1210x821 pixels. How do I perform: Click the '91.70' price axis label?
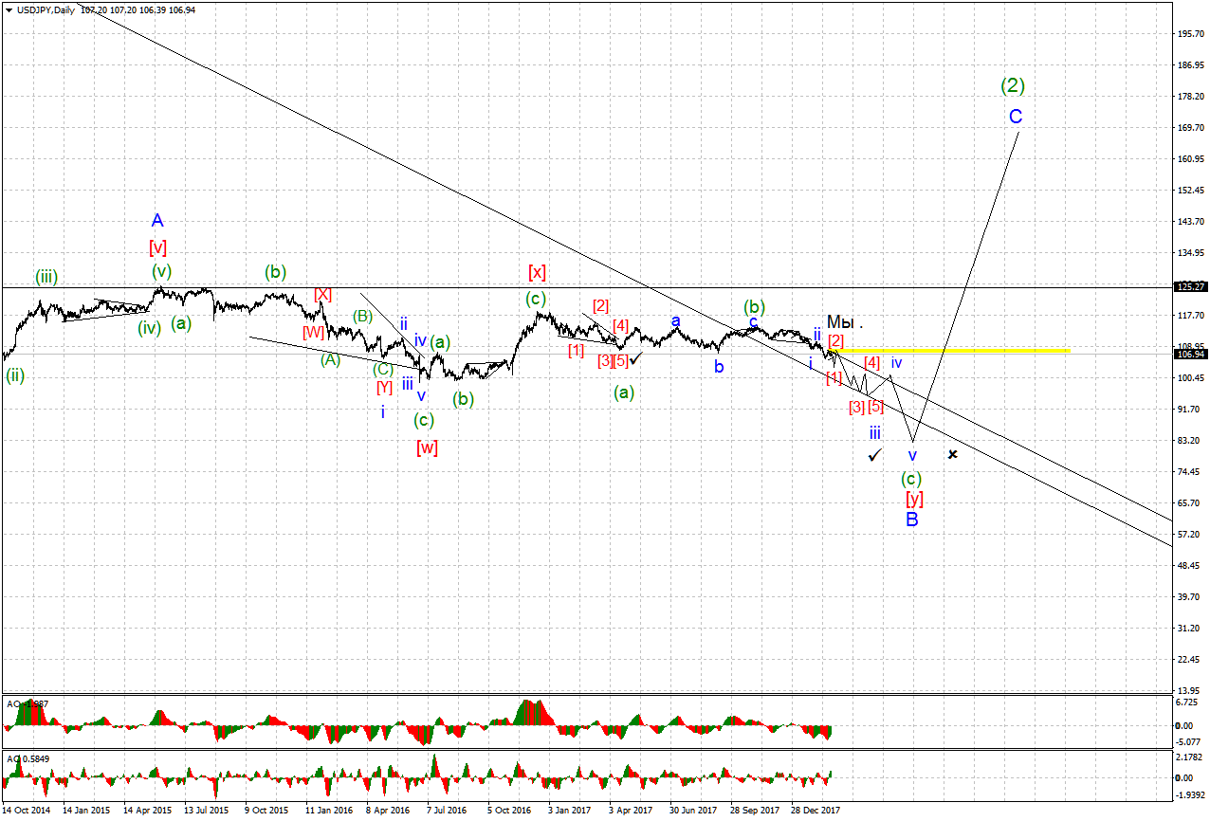1188,409
